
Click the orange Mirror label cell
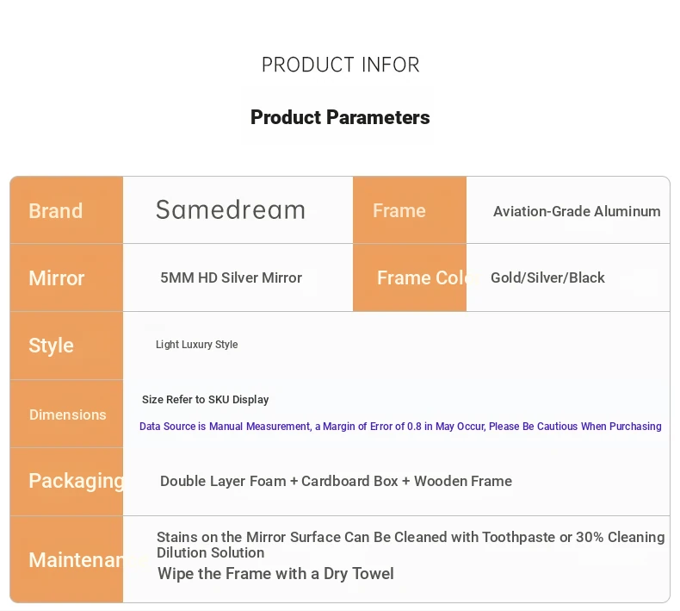point(66,277)
